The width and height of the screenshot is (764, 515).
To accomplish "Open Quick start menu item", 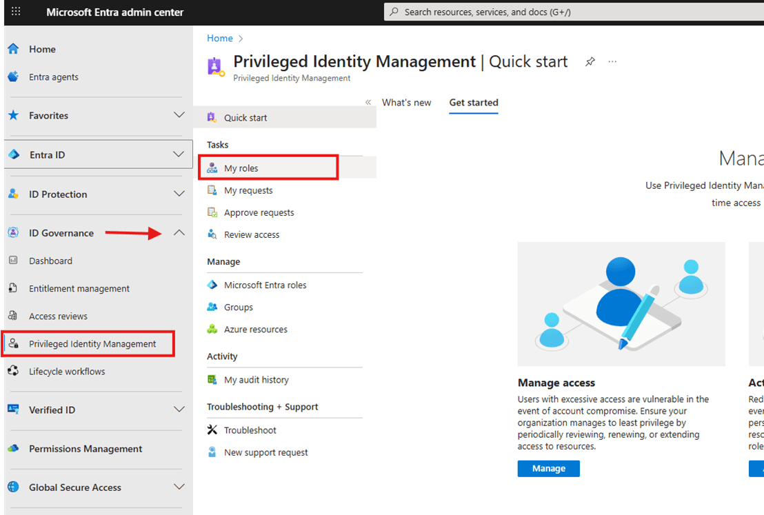I will 285,117.
